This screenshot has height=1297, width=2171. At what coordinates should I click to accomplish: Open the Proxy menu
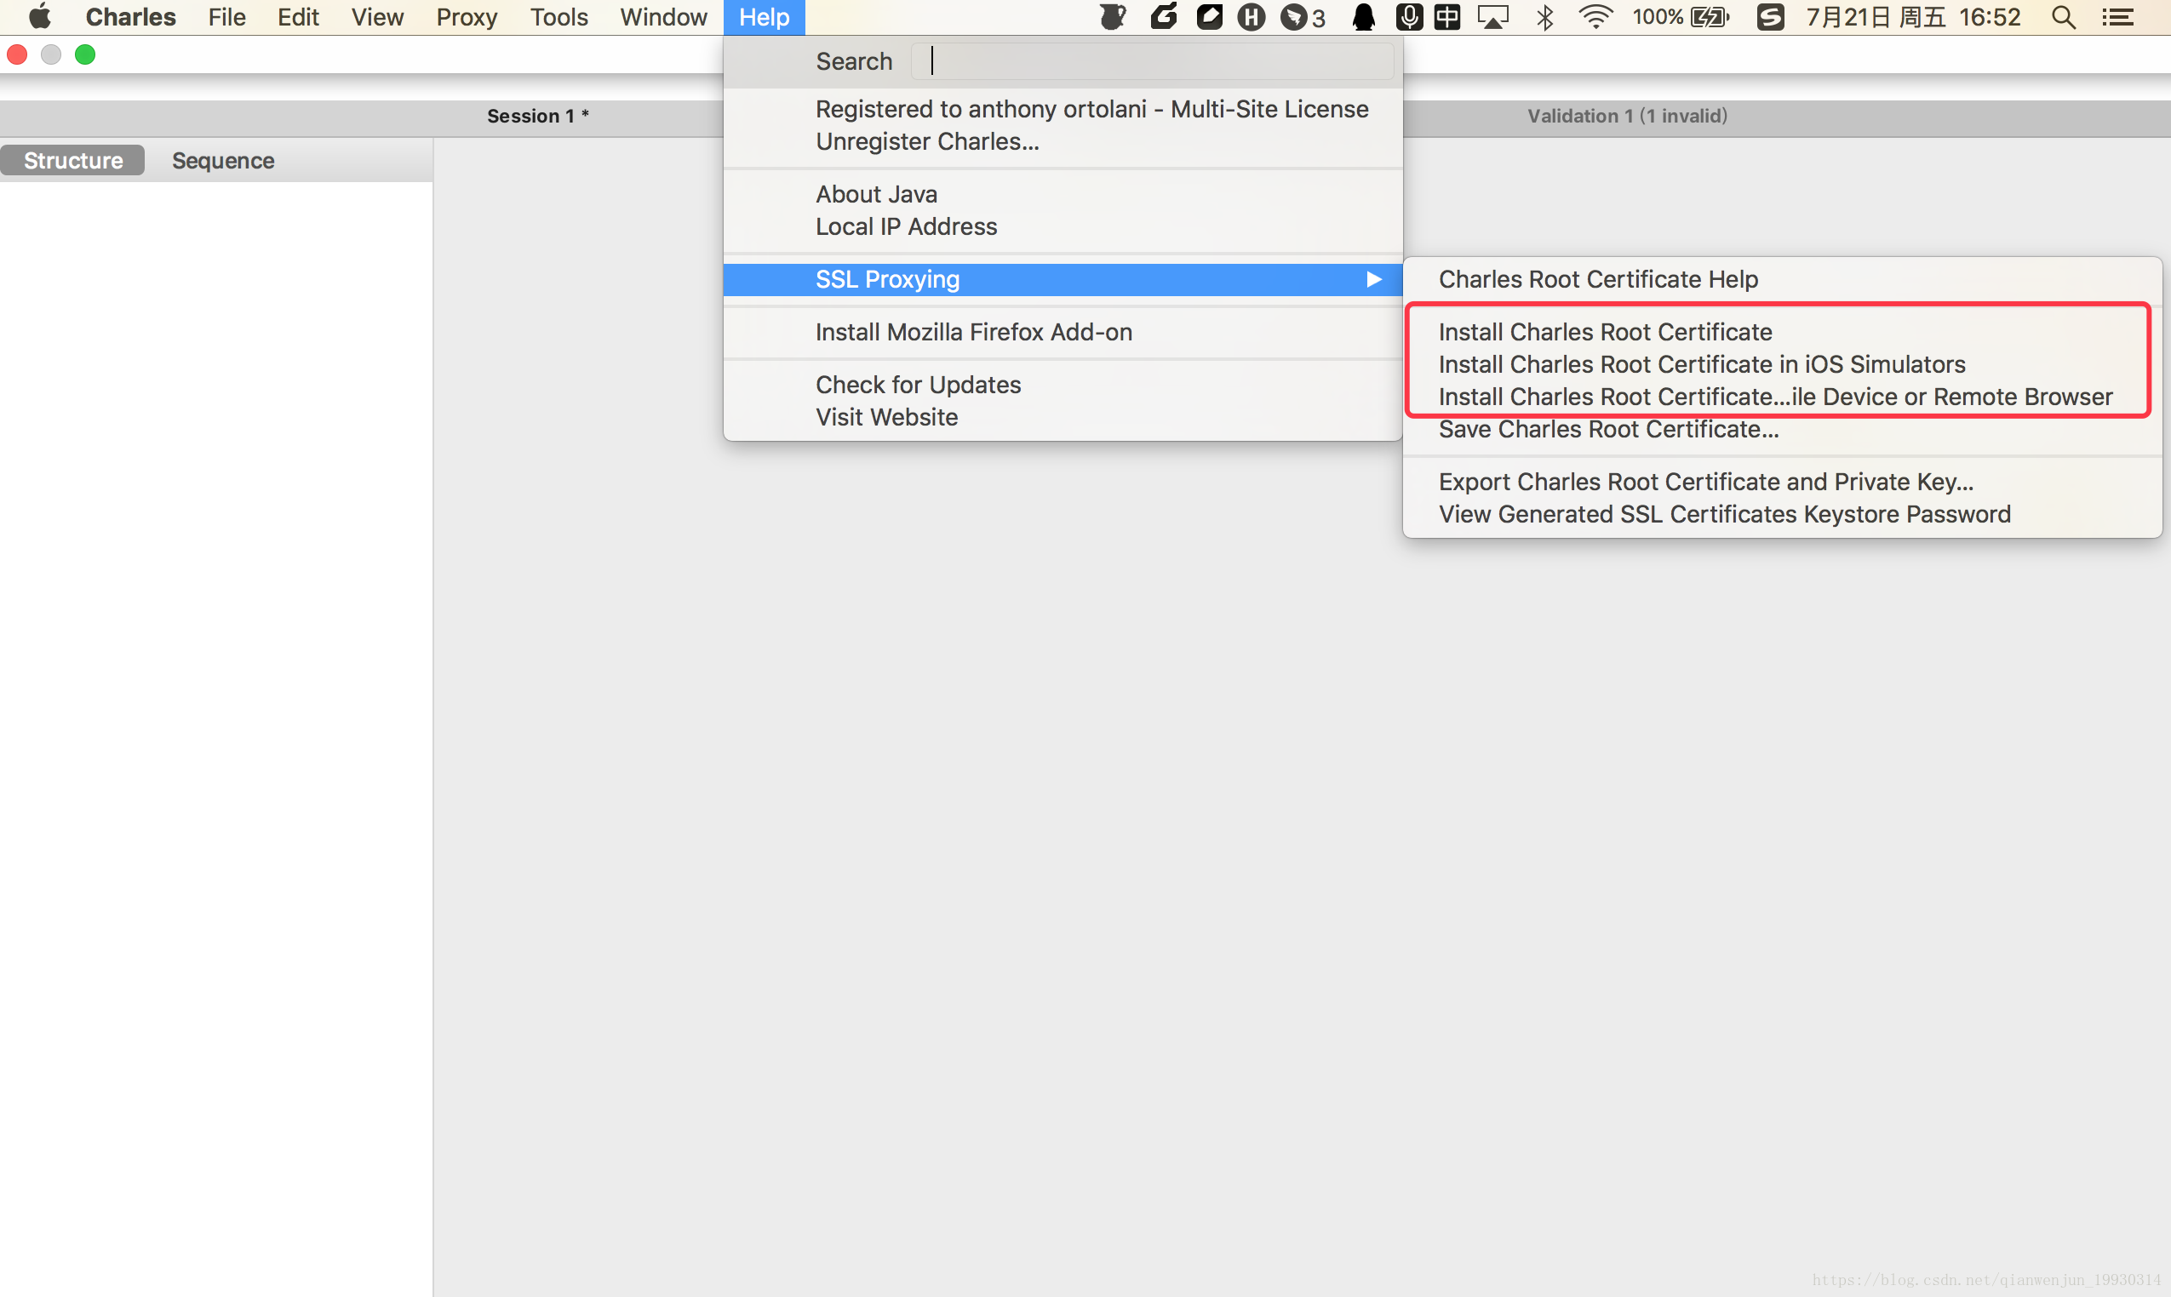point(466,17)
